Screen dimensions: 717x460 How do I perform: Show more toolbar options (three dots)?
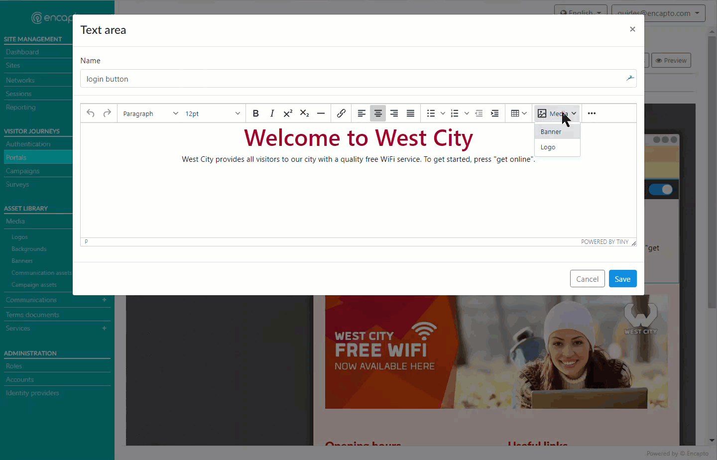tap(592, 114)
